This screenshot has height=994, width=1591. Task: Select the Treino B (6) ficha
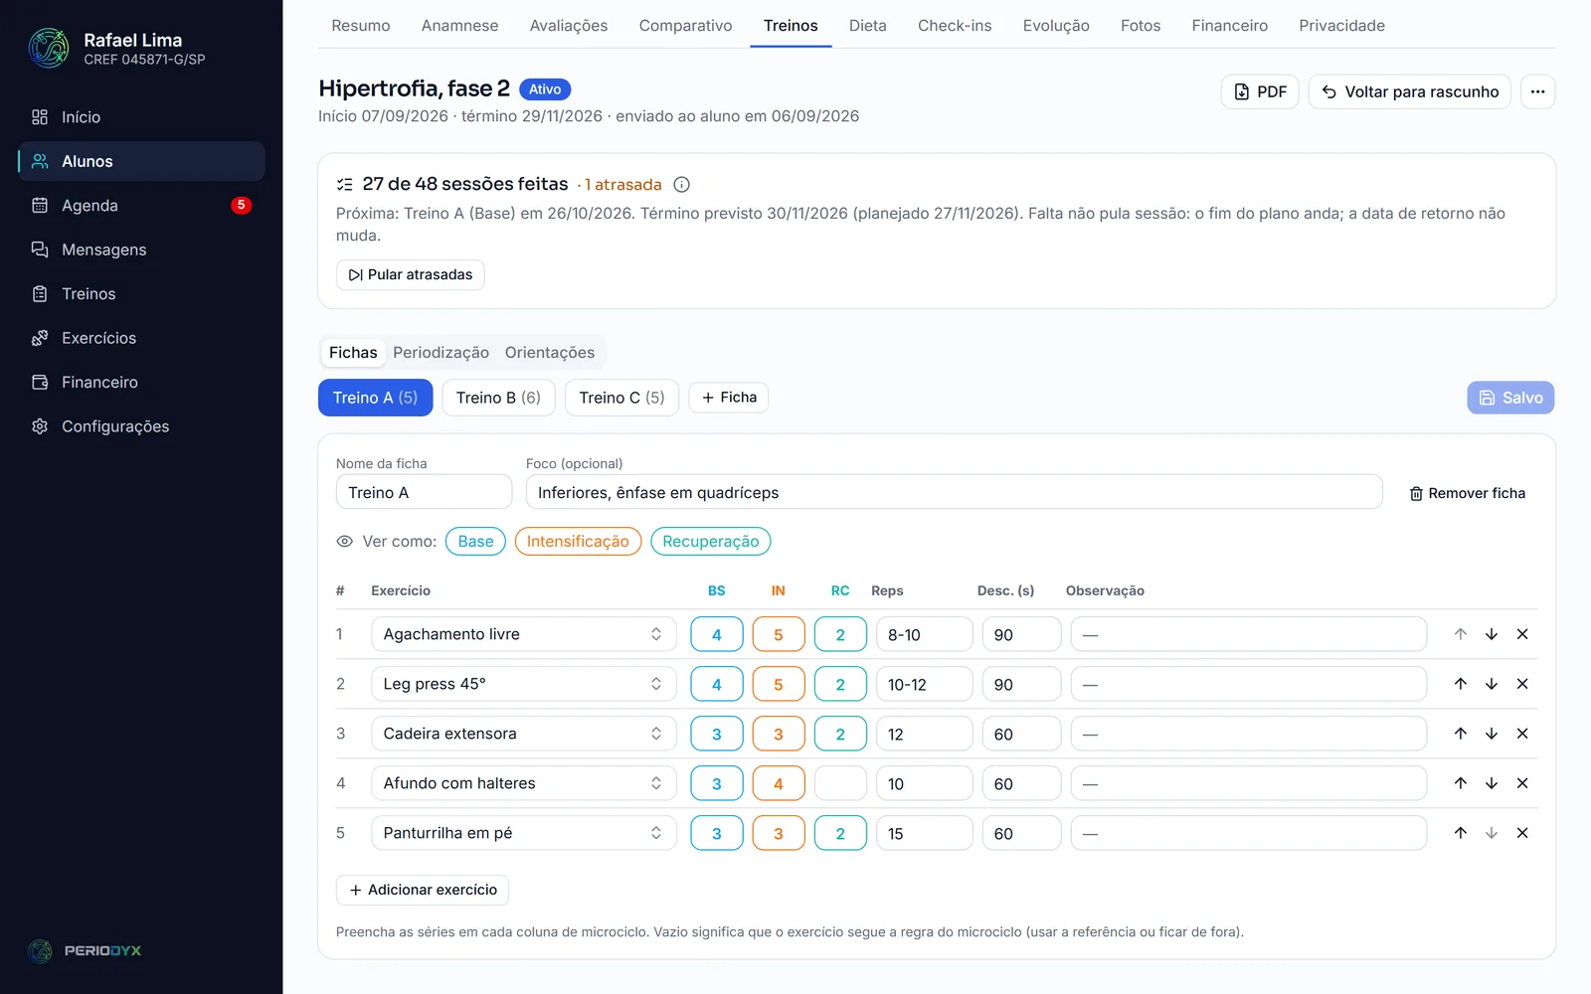498,398
